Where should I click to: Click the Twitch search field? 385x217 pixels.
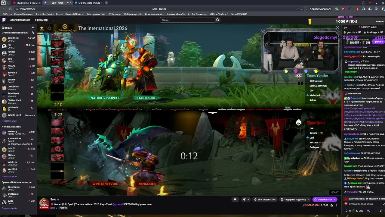[x=188, y=20]
